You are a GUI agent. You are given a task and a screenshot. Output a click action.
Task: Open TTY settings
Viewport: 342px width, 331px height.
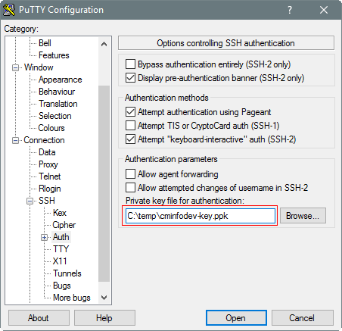(61, 249)
